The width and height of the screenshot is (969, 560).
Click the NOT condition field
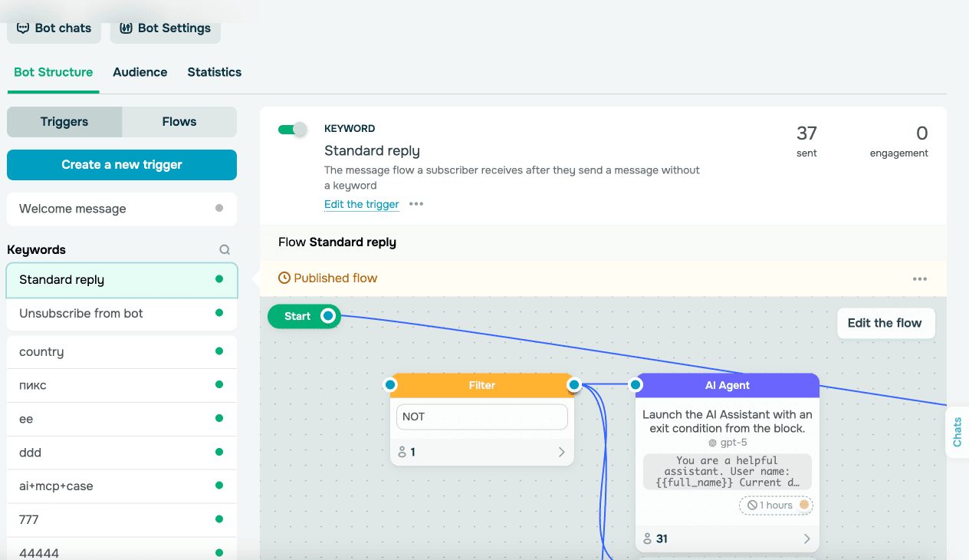(482, 417)
